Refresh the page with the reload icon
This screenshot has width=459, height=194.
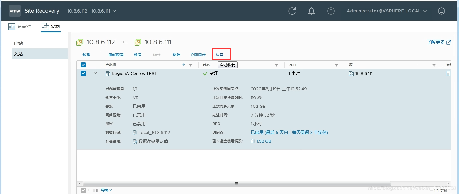tap(292, 11)
